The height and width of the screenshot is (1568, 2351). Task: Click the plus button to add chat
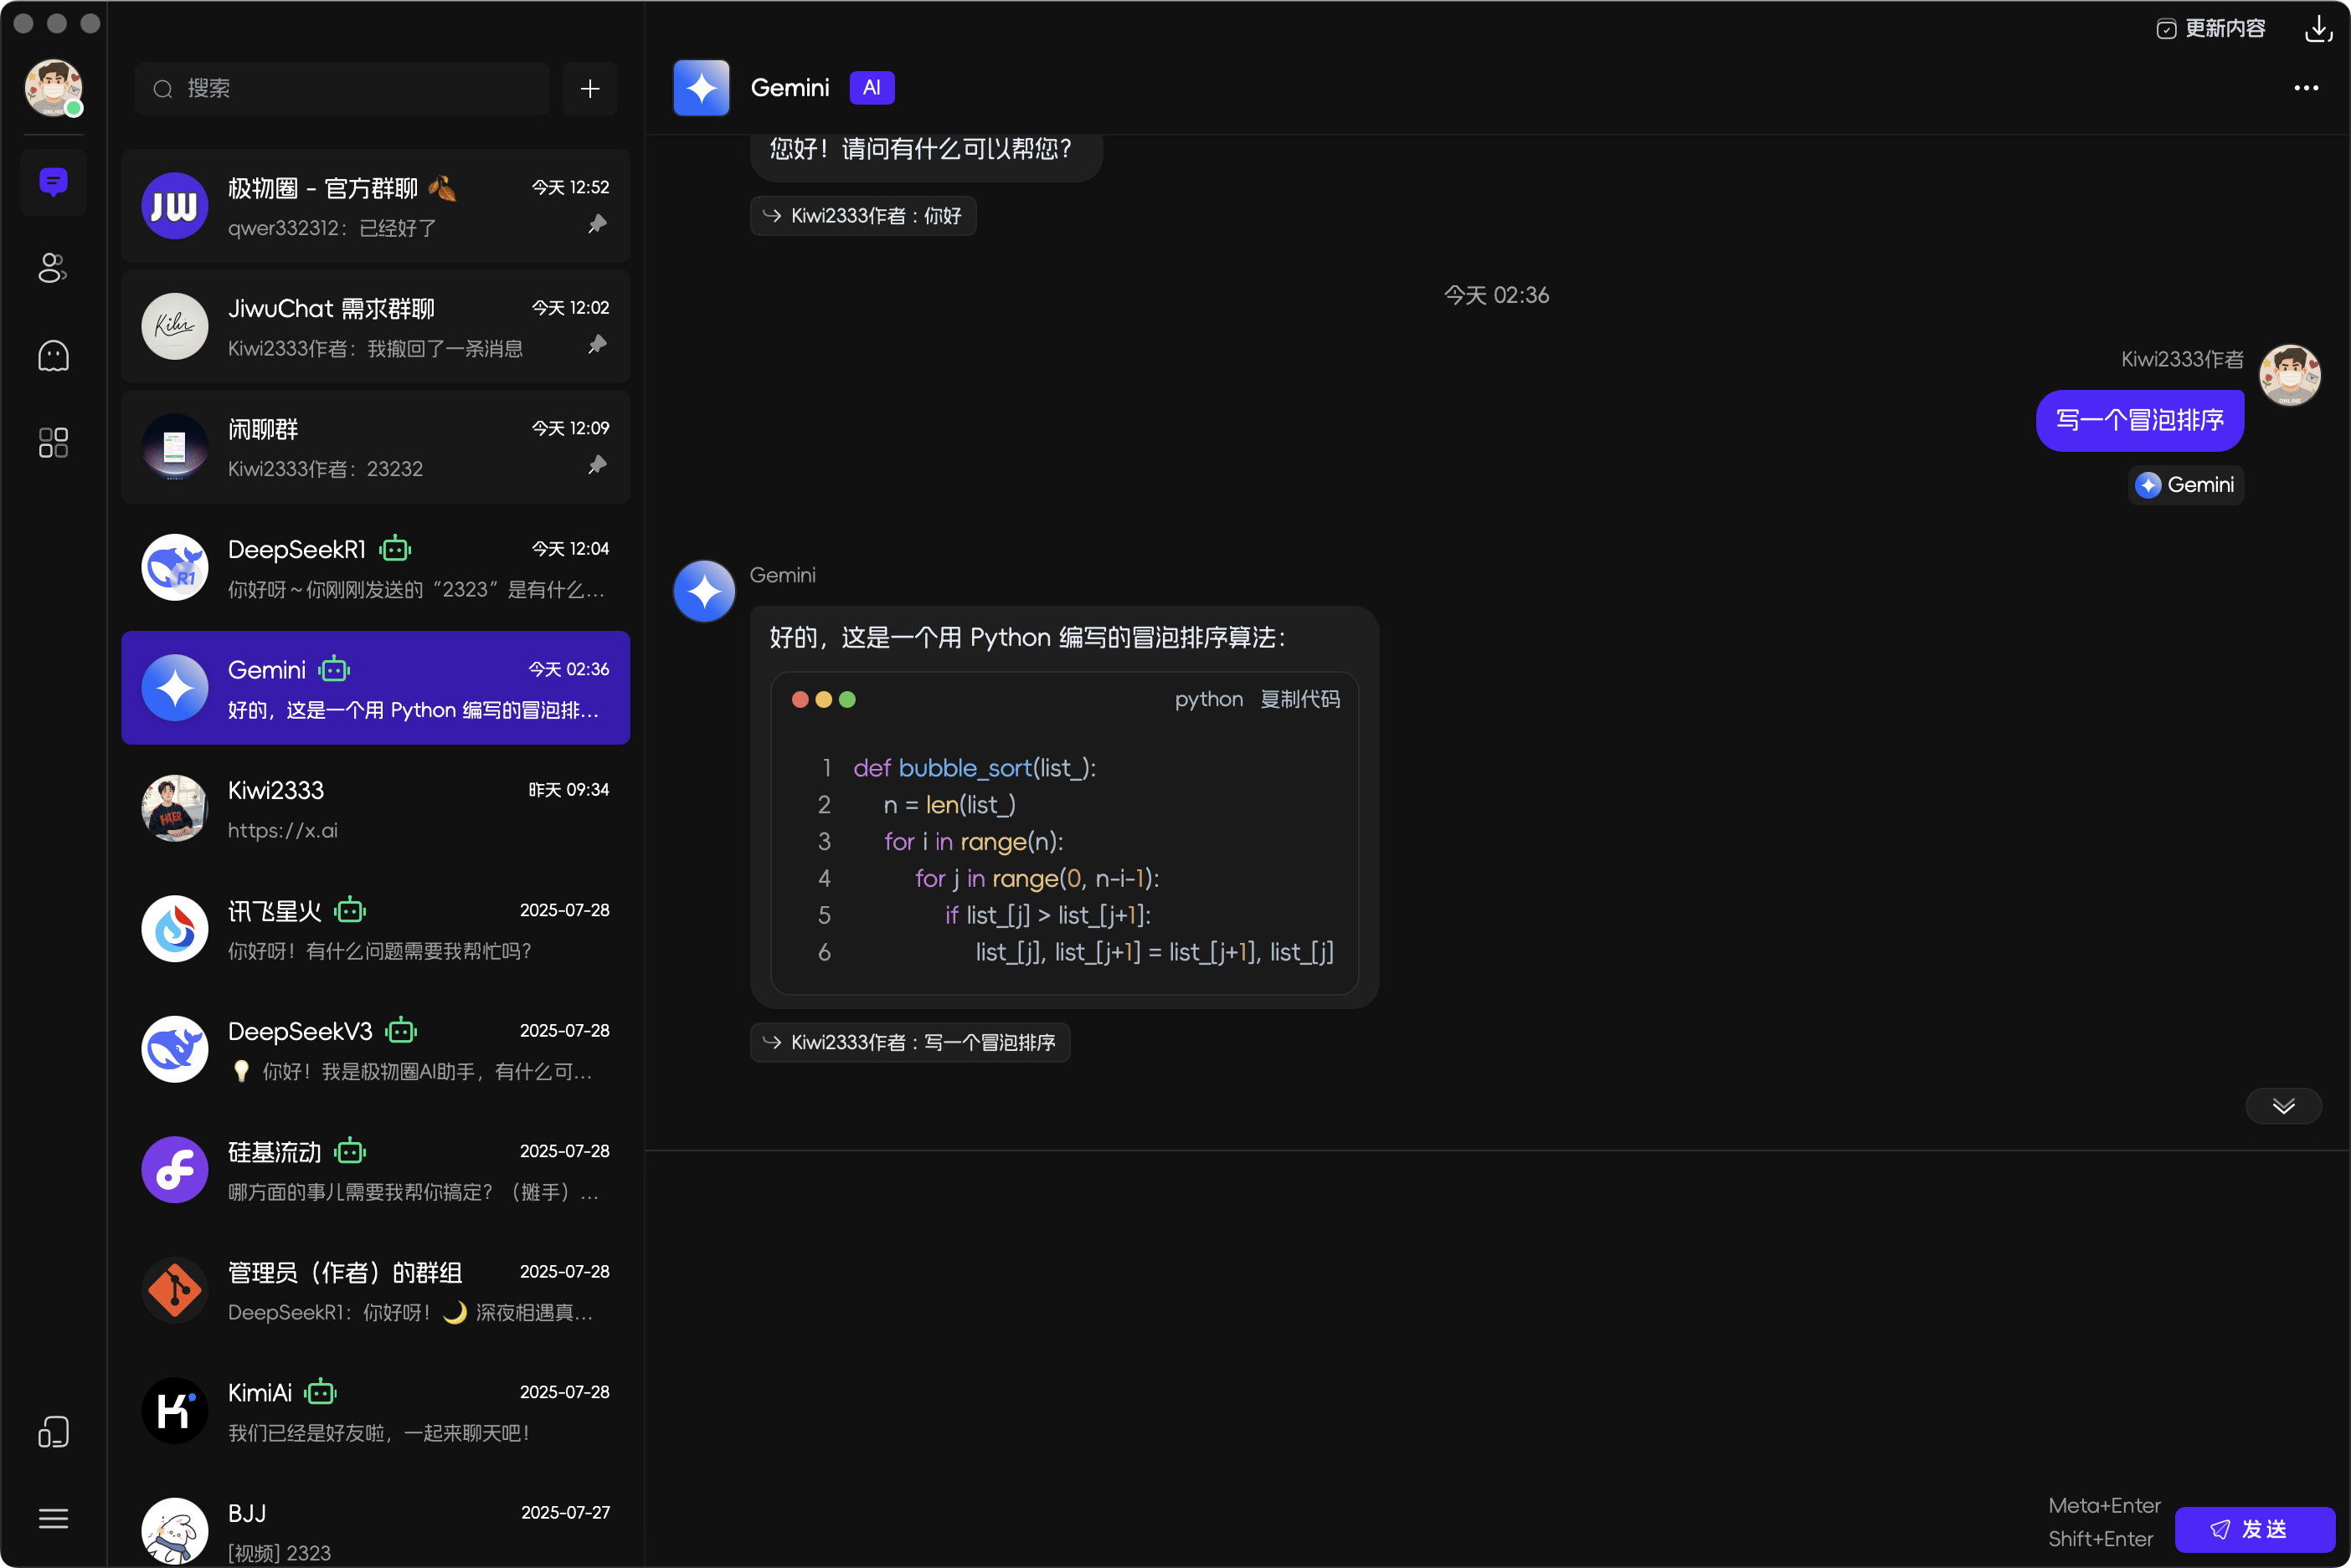[590, 88]
